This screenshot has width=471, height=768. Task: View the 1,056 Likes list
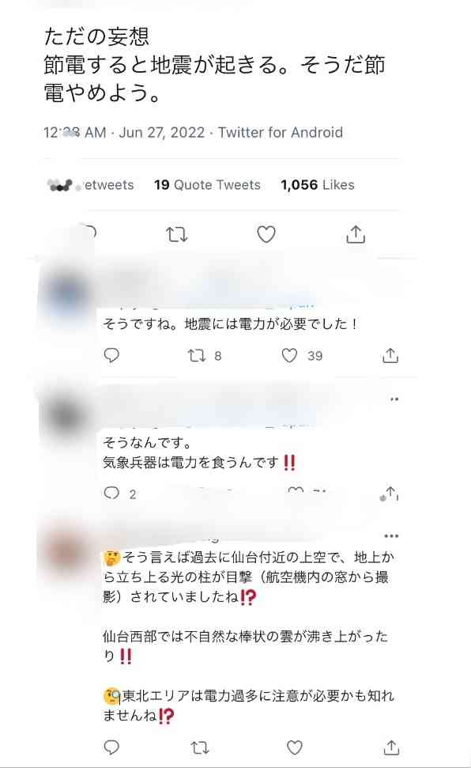[317, 184]
